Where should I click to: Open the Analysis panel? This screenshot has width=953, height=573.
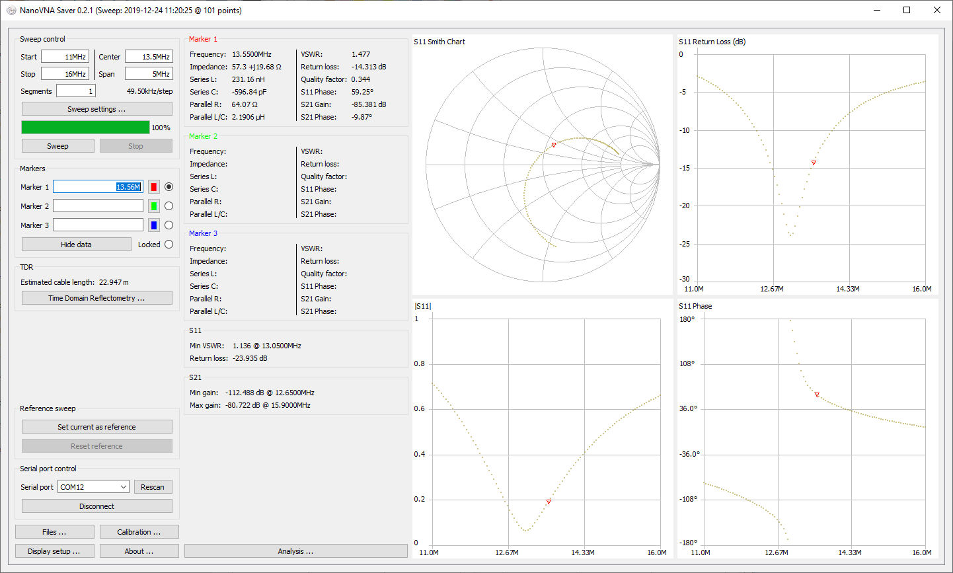point(295,551)
